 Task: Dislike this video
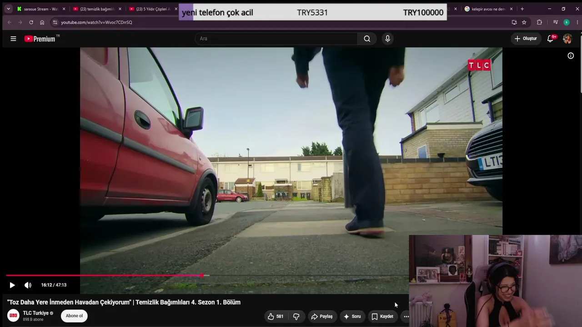(296, 317)
